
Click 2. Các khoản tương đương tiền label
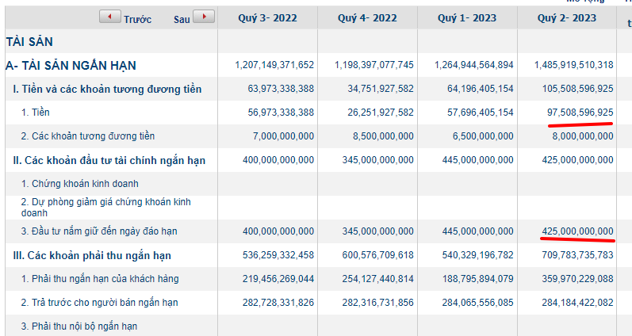point(88,136)
